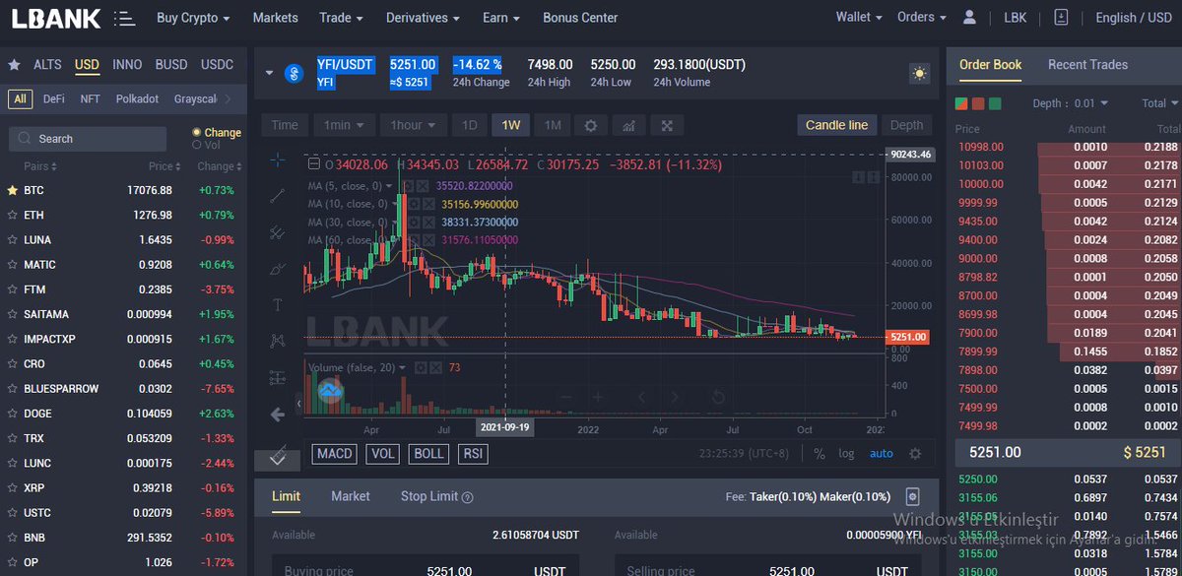
Task: Open the user profile icon
Action: tap(970, 18)
